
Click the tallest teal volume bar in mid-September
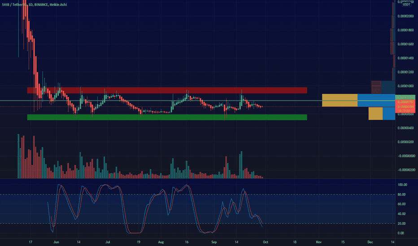242,165
